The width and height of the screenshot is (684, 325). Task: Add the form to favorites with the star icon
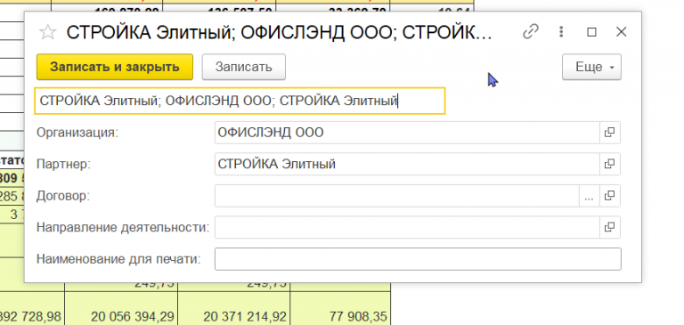click(x=47, y=32)
